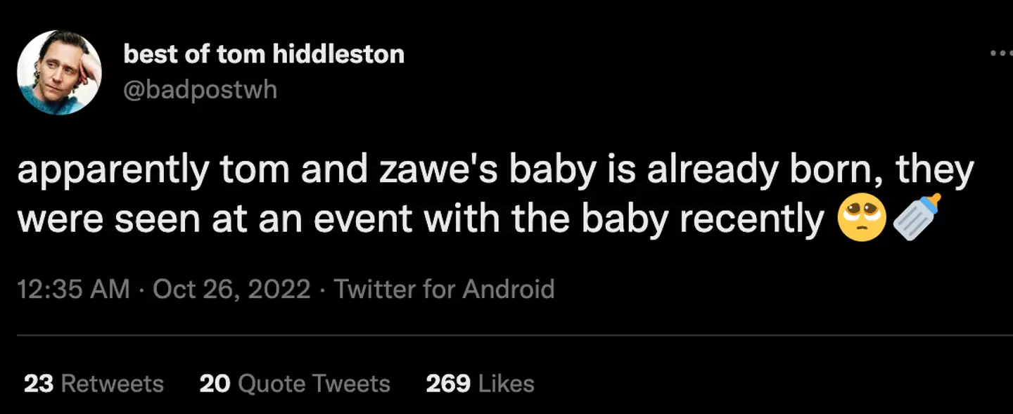Click the 12:35 AM timestamp
The width and height of the screenshot is (1013, 414).
[x=73, y=289]
